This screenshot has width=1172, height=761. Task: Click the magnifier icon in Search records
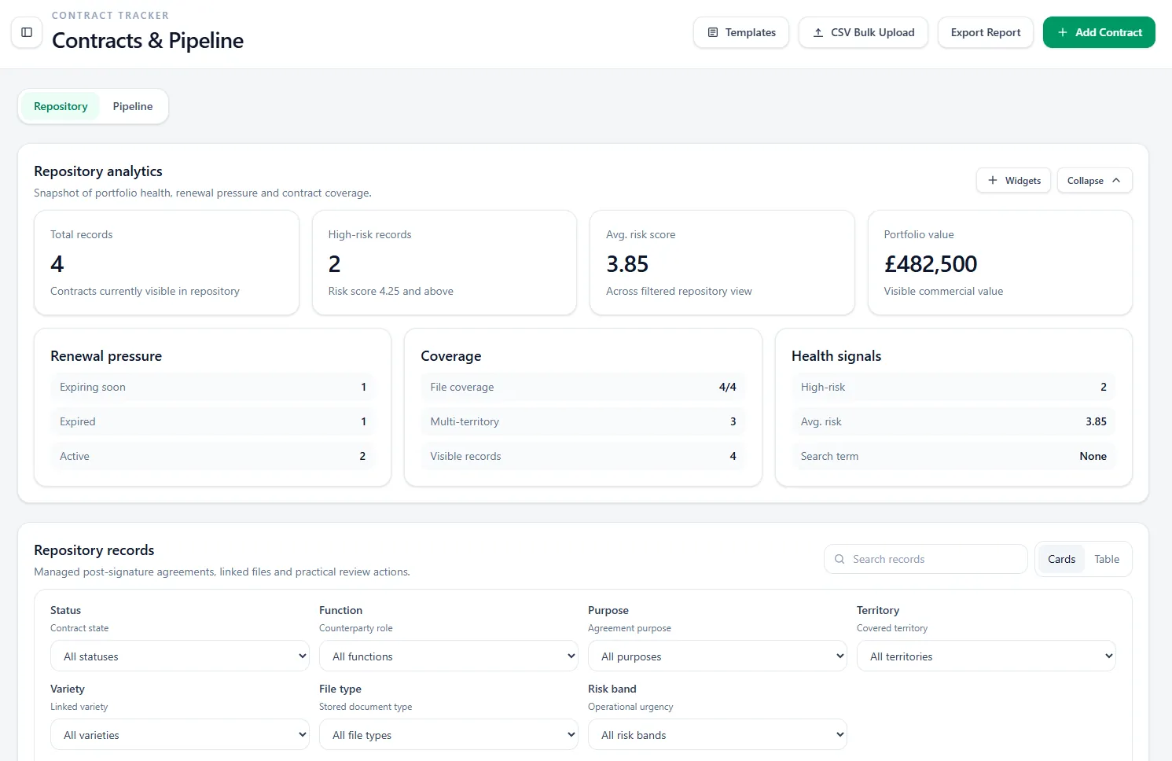point(840,559)
